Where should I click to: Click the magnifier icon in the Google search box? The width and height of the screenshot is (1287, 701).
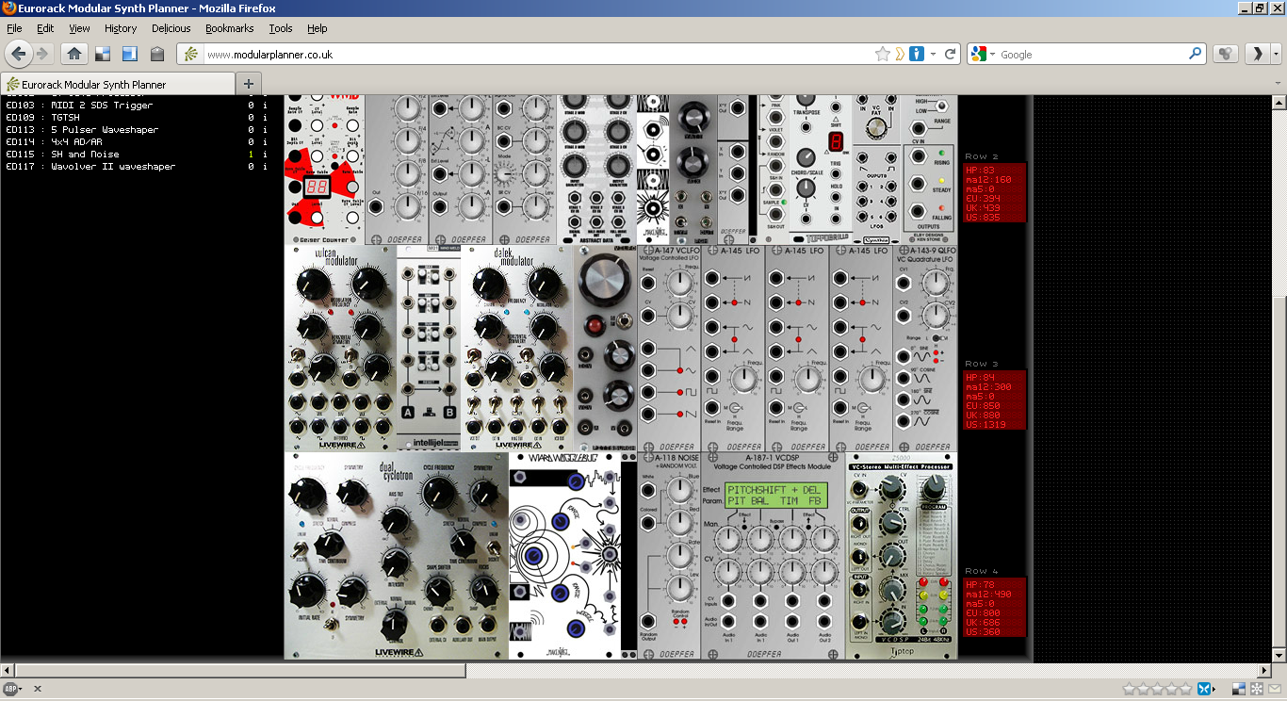[x=1196, y=55]
